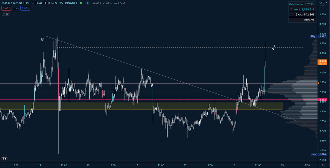330x168 pixels.
Task: Click bold date label 16 on time axis
Action: 137,165
